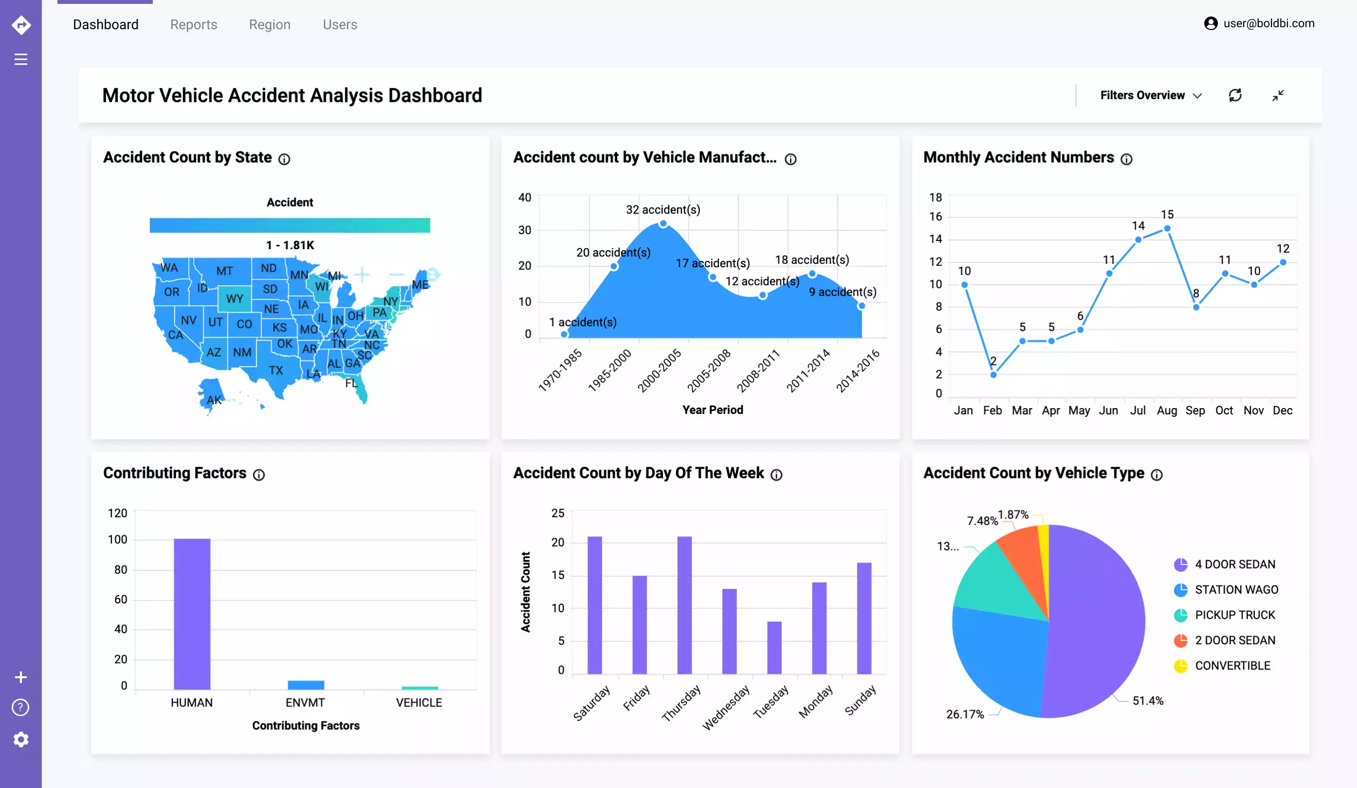Open the Dashboard navigation link

tap(106, 24)
